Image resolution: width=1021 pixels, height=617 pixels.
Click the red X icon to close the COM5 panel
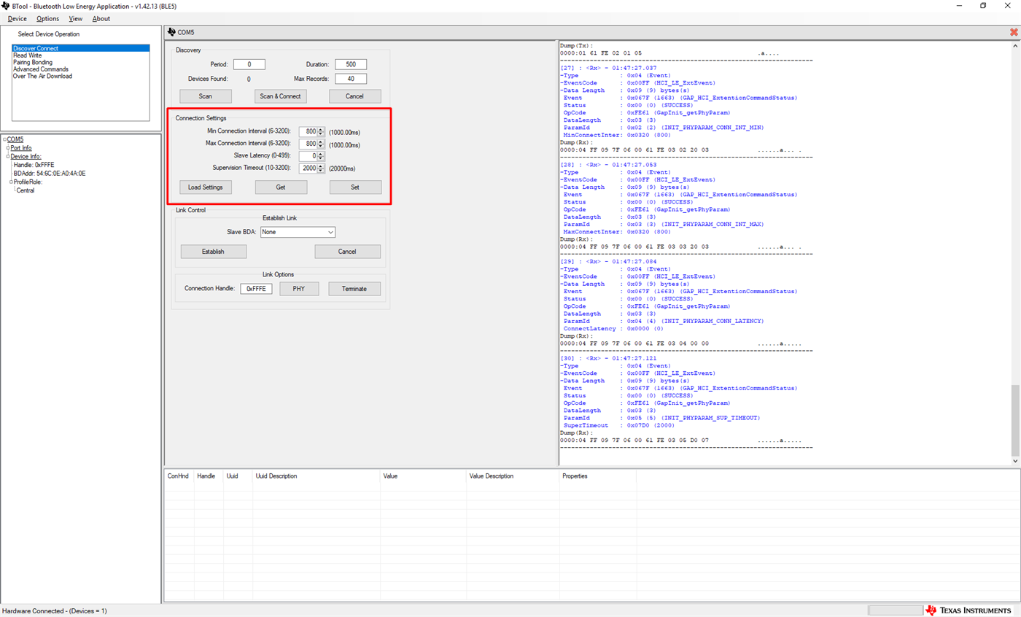pos(1014,32)
